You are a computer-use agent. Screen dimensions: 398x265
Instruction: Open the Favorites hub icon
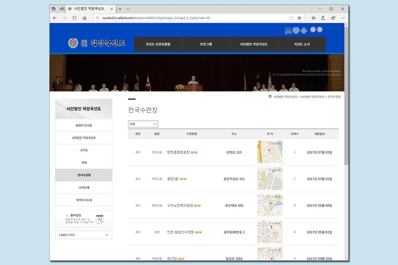tap(313, 18)
